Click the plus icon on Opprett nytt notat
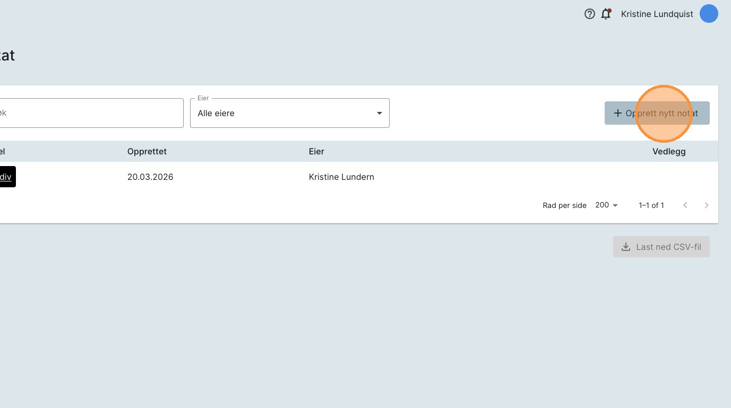This screenshot has width=731, height=408. [617, 113]
